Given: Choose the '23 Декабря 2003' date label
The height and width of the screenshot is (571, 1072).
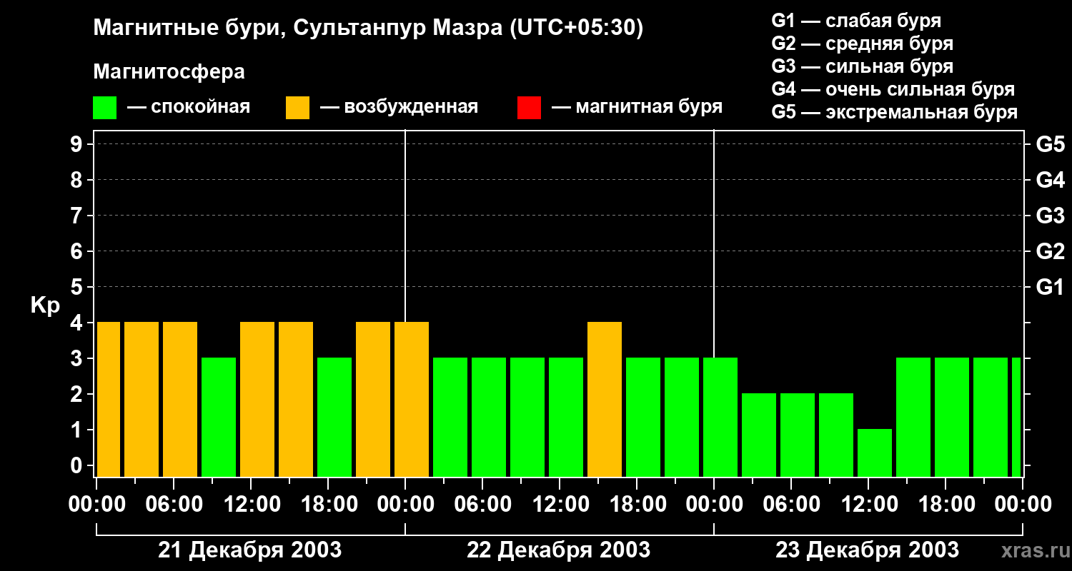Looking at the screenshot, I should [867, 550].
